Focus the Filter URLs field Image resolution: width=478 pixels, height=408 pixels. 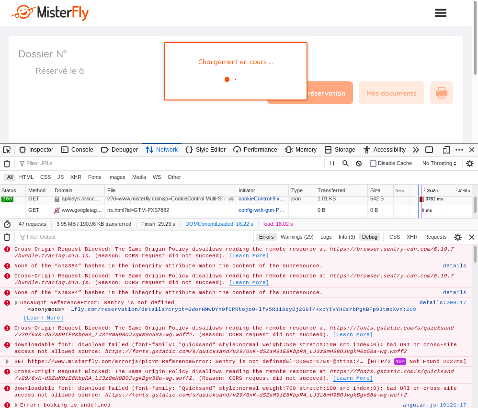click(x=171, y=164)
